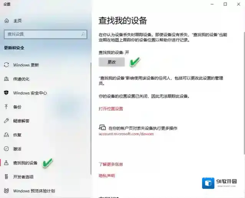
Task: Focus the 查找设置 search field
Action: (41, 34)
